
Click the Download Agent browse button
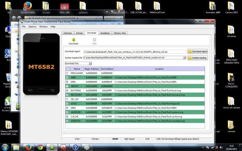(198, 52)
